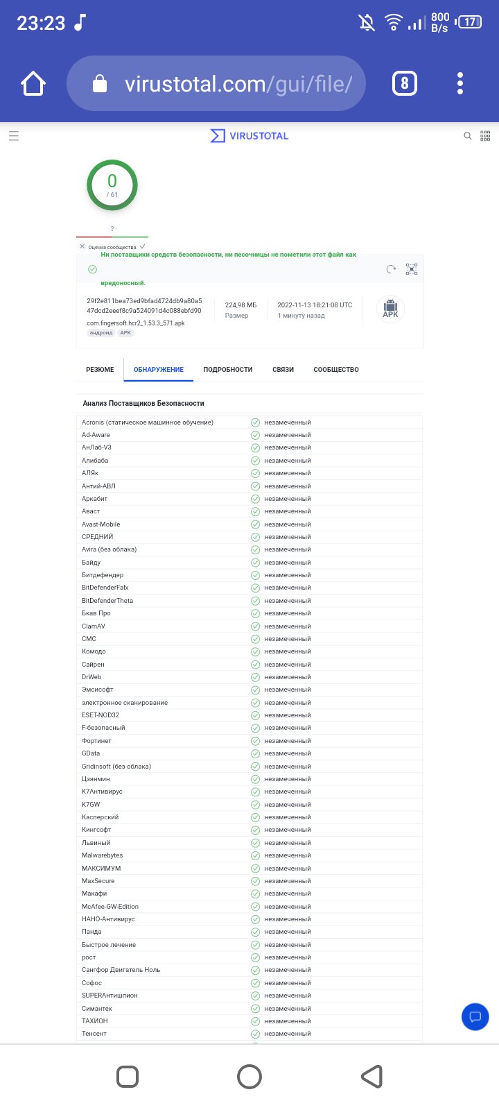Image resolution: width=499 pixels, height=1110 pixels.
Task: Open the ПОДРОБНОСТИ tab
Action: pyautogui.click(x=228, y=370)
